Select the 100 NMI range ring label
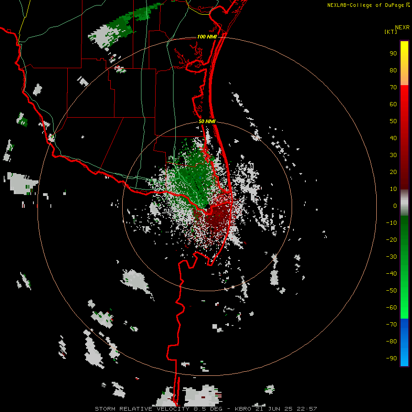This screenshot has width=412, height=412. (x=207, y=37)
